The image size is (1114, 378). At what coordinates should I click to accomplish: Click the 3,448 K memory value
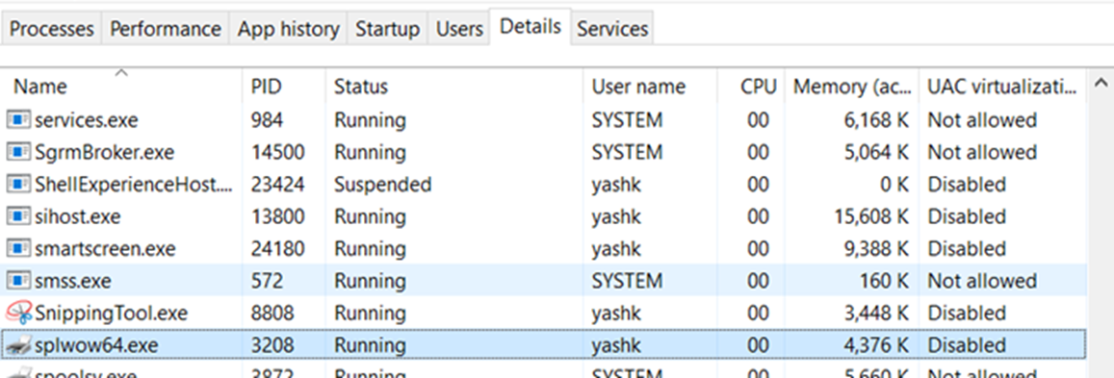tap(875, 313)
